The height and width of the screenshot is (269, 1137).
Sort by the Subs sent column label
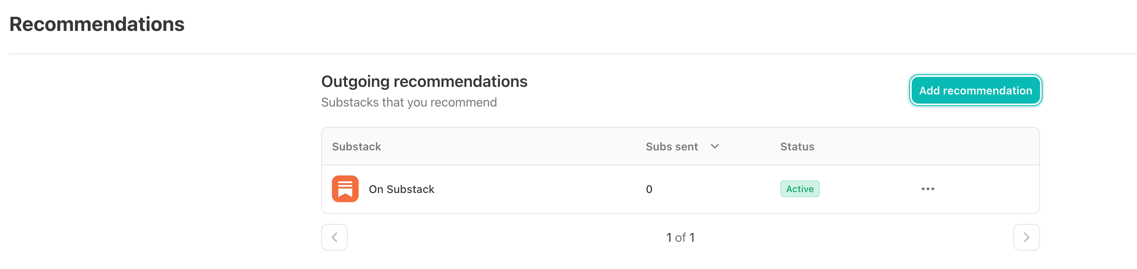(671, 147)
